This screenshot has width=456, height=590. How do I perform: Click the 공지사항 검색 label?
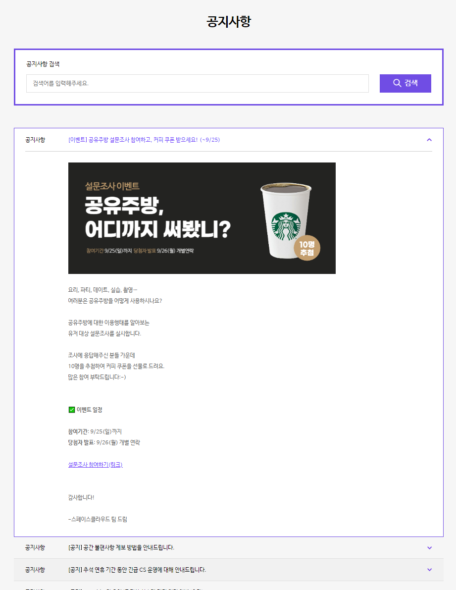43,65
